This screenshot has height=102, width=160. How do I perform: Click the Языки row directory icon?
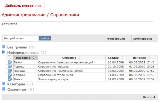(10, 79)
